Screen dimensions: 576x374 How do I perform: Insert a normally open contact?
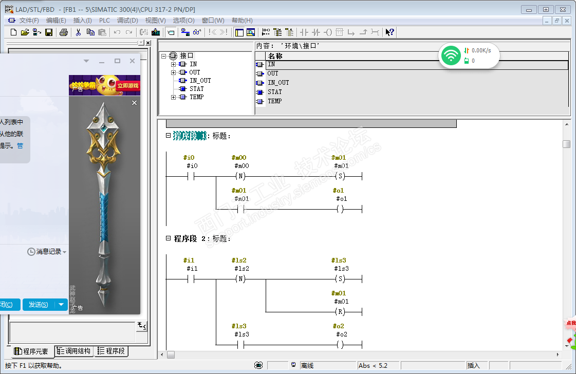(x=304, y=32)
